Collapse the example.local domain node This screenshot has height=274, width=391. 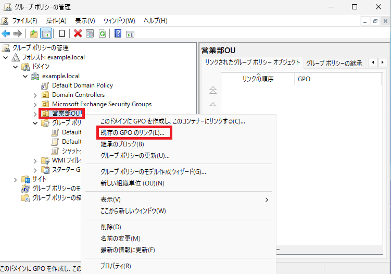pyautogui.click(x=26, y=77)
